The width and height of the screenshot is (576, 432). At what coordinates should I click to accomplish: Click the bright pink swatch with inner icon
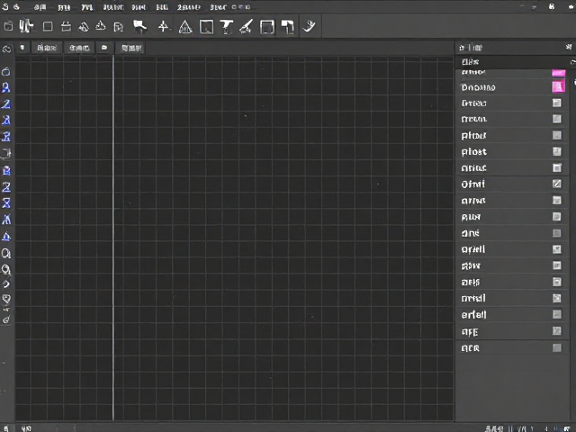[558, 87]
